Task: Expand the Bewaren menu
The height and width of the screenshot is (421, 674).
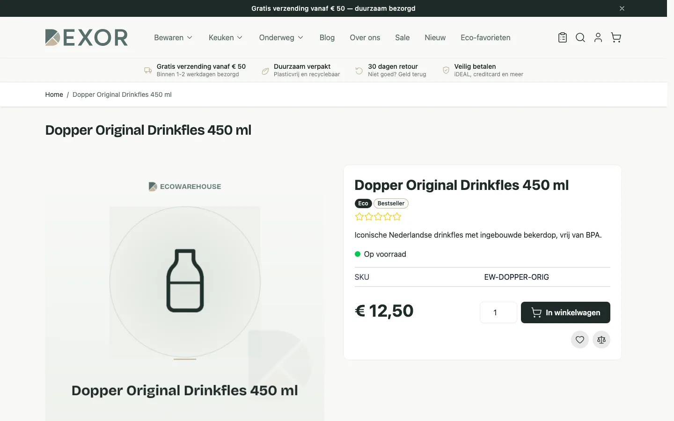Action: [x=173, y=37]
